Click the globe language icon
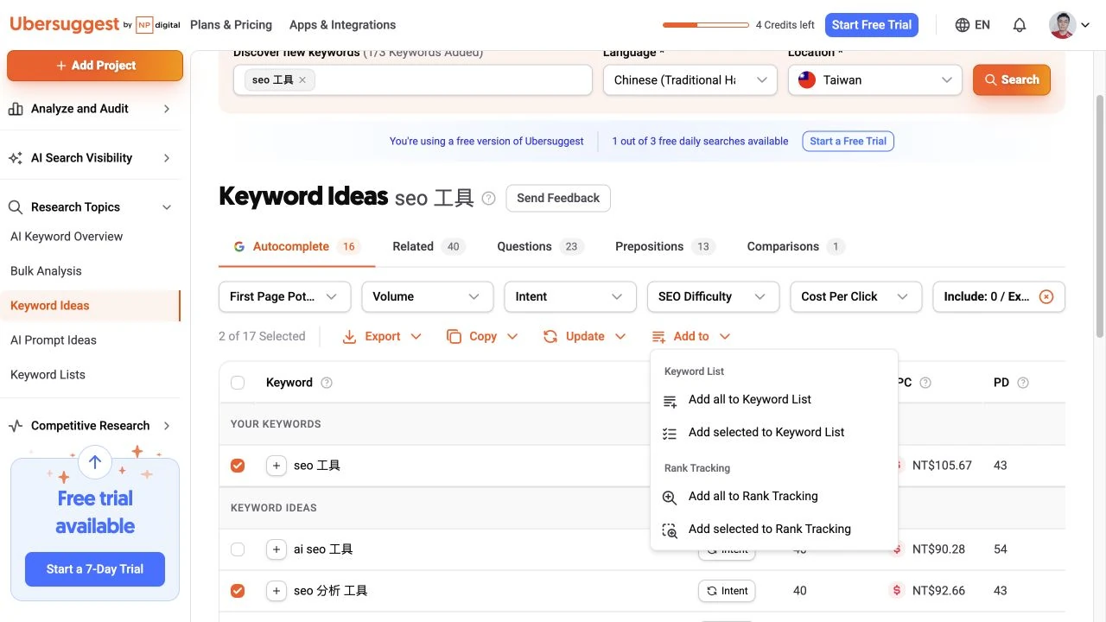1106x622 pixels. tap(963, 25)
